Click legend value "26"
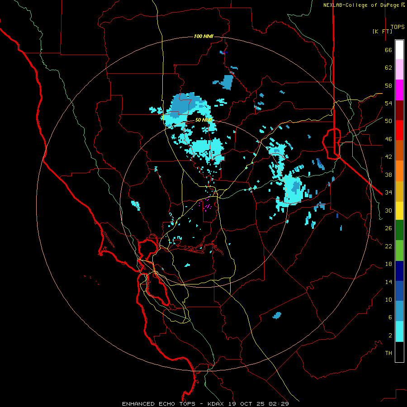 point(388,228)
